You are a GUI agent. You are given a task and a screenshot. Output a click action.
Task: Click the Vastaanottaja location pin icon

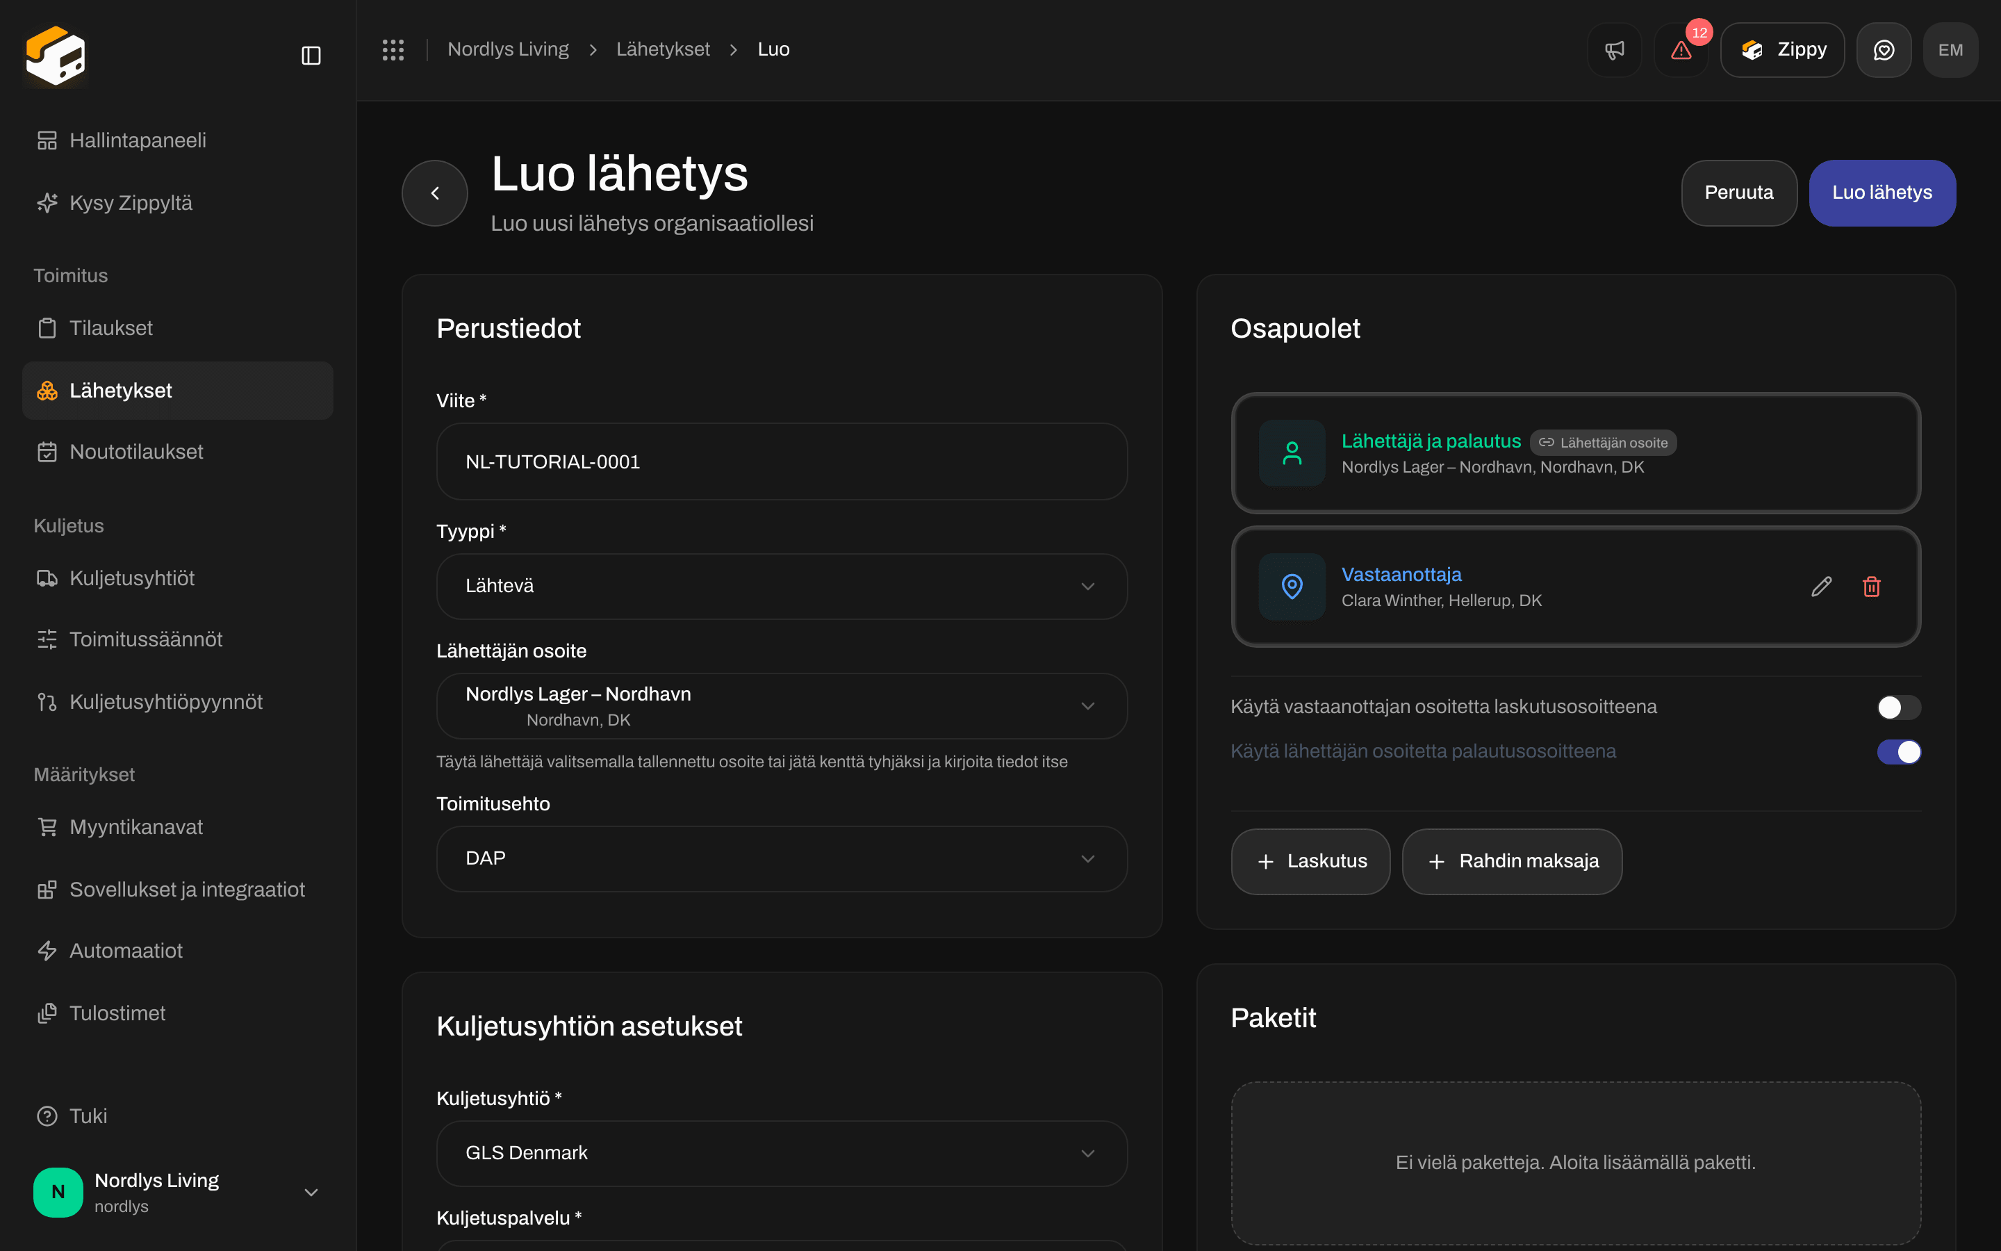[x=1292, y=587]
